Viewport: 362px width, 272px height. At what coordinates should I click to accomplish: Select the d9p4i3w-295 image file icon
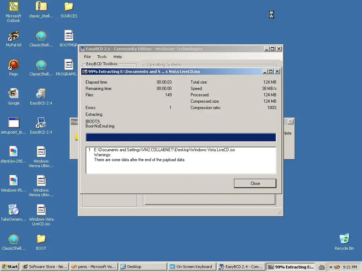pyautogui.click(x=14, y=155)
